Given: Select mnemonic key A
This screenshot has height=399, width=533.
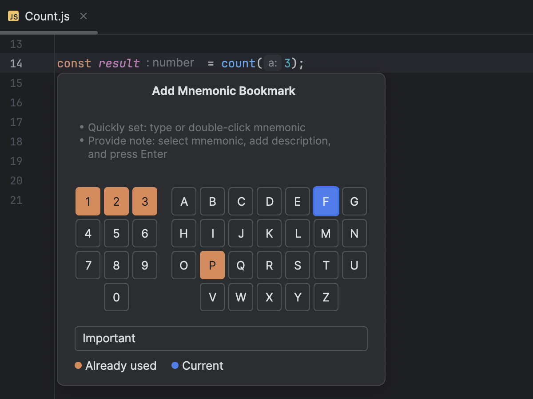Looking at the screenshot, I should [183, 201].
